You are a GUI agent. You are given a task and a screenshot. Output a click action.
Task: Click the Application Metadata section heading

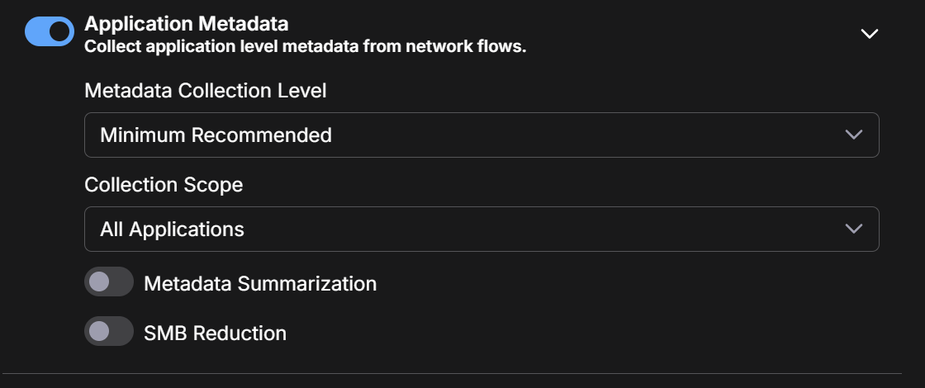click(186, 24)
